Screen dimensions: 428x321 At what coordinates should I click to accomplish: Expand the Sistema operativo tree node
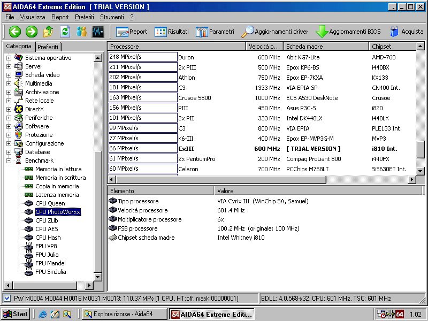(x=9, y=58)
